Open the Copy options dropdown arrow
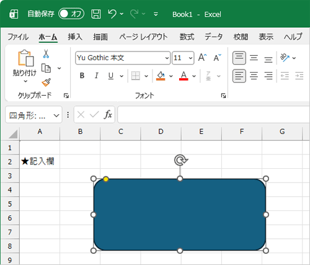Screen dimensions: 310x265 60,68
